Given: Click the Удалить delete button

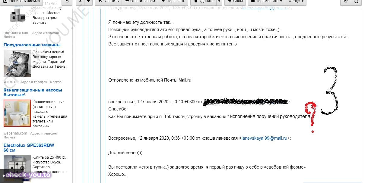Looking at the screenshot, I should [x=203, y=2].
